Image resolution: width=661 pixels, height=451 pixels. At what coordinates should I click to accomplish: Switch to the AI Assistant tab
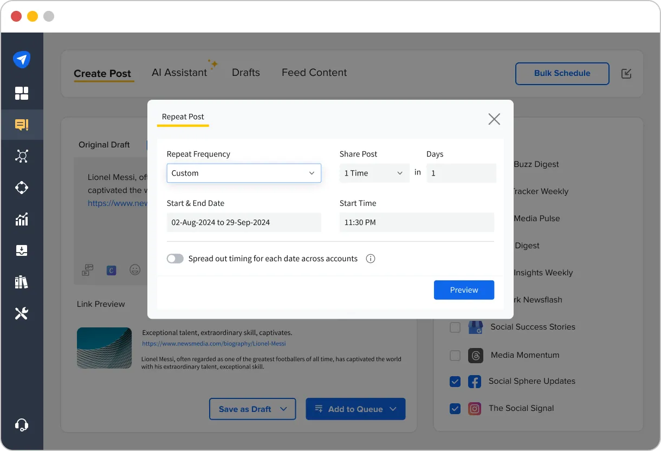point(179,73)
